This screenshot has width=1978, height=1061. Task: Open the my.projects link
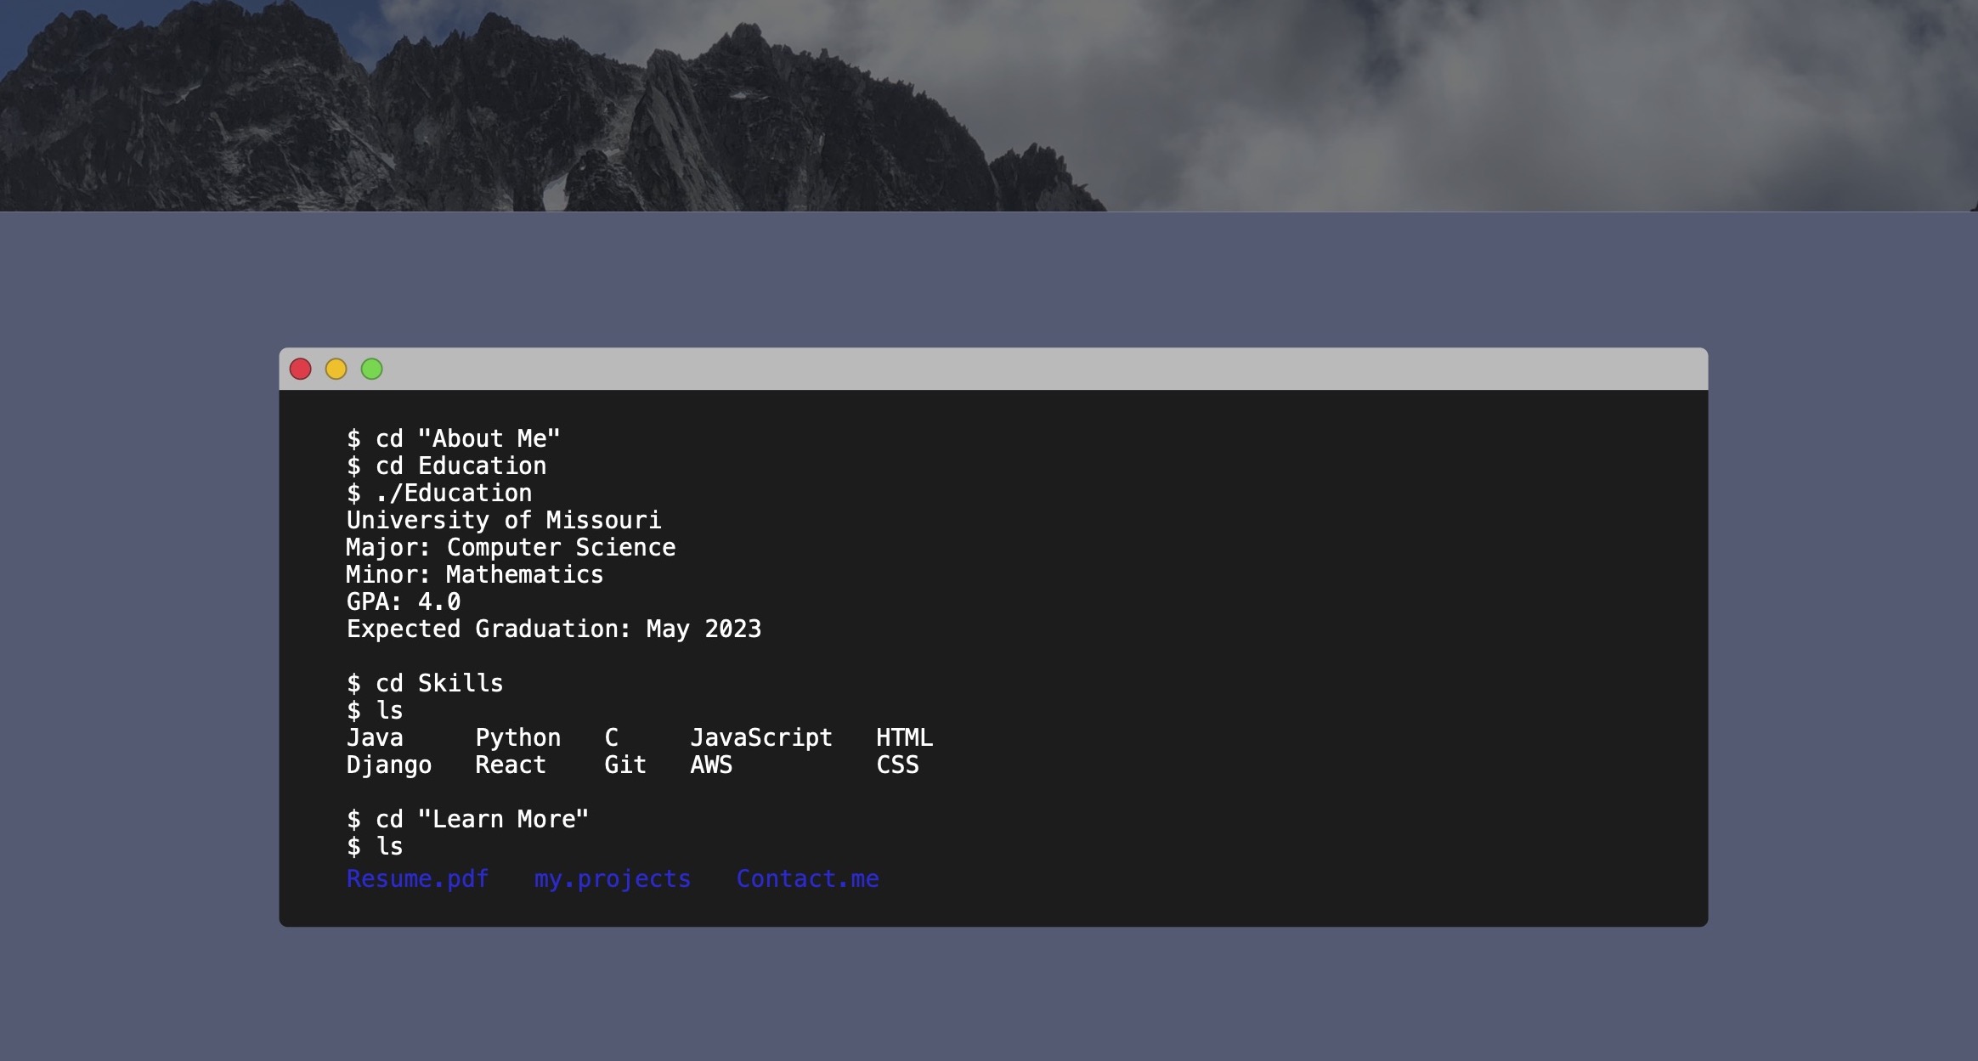point(612,878)
